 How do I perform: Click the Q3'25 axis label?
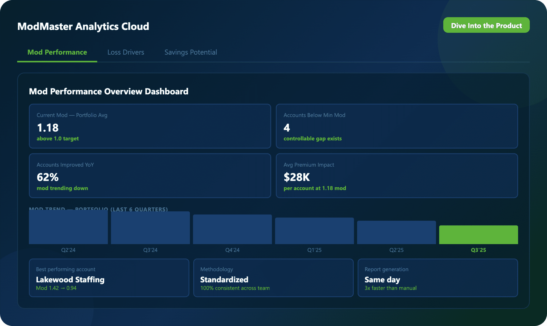(478, 250)
